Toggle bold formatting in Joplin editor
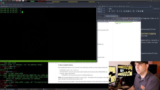The height and width of the screenshot is (90, 160). click(113, 11)
